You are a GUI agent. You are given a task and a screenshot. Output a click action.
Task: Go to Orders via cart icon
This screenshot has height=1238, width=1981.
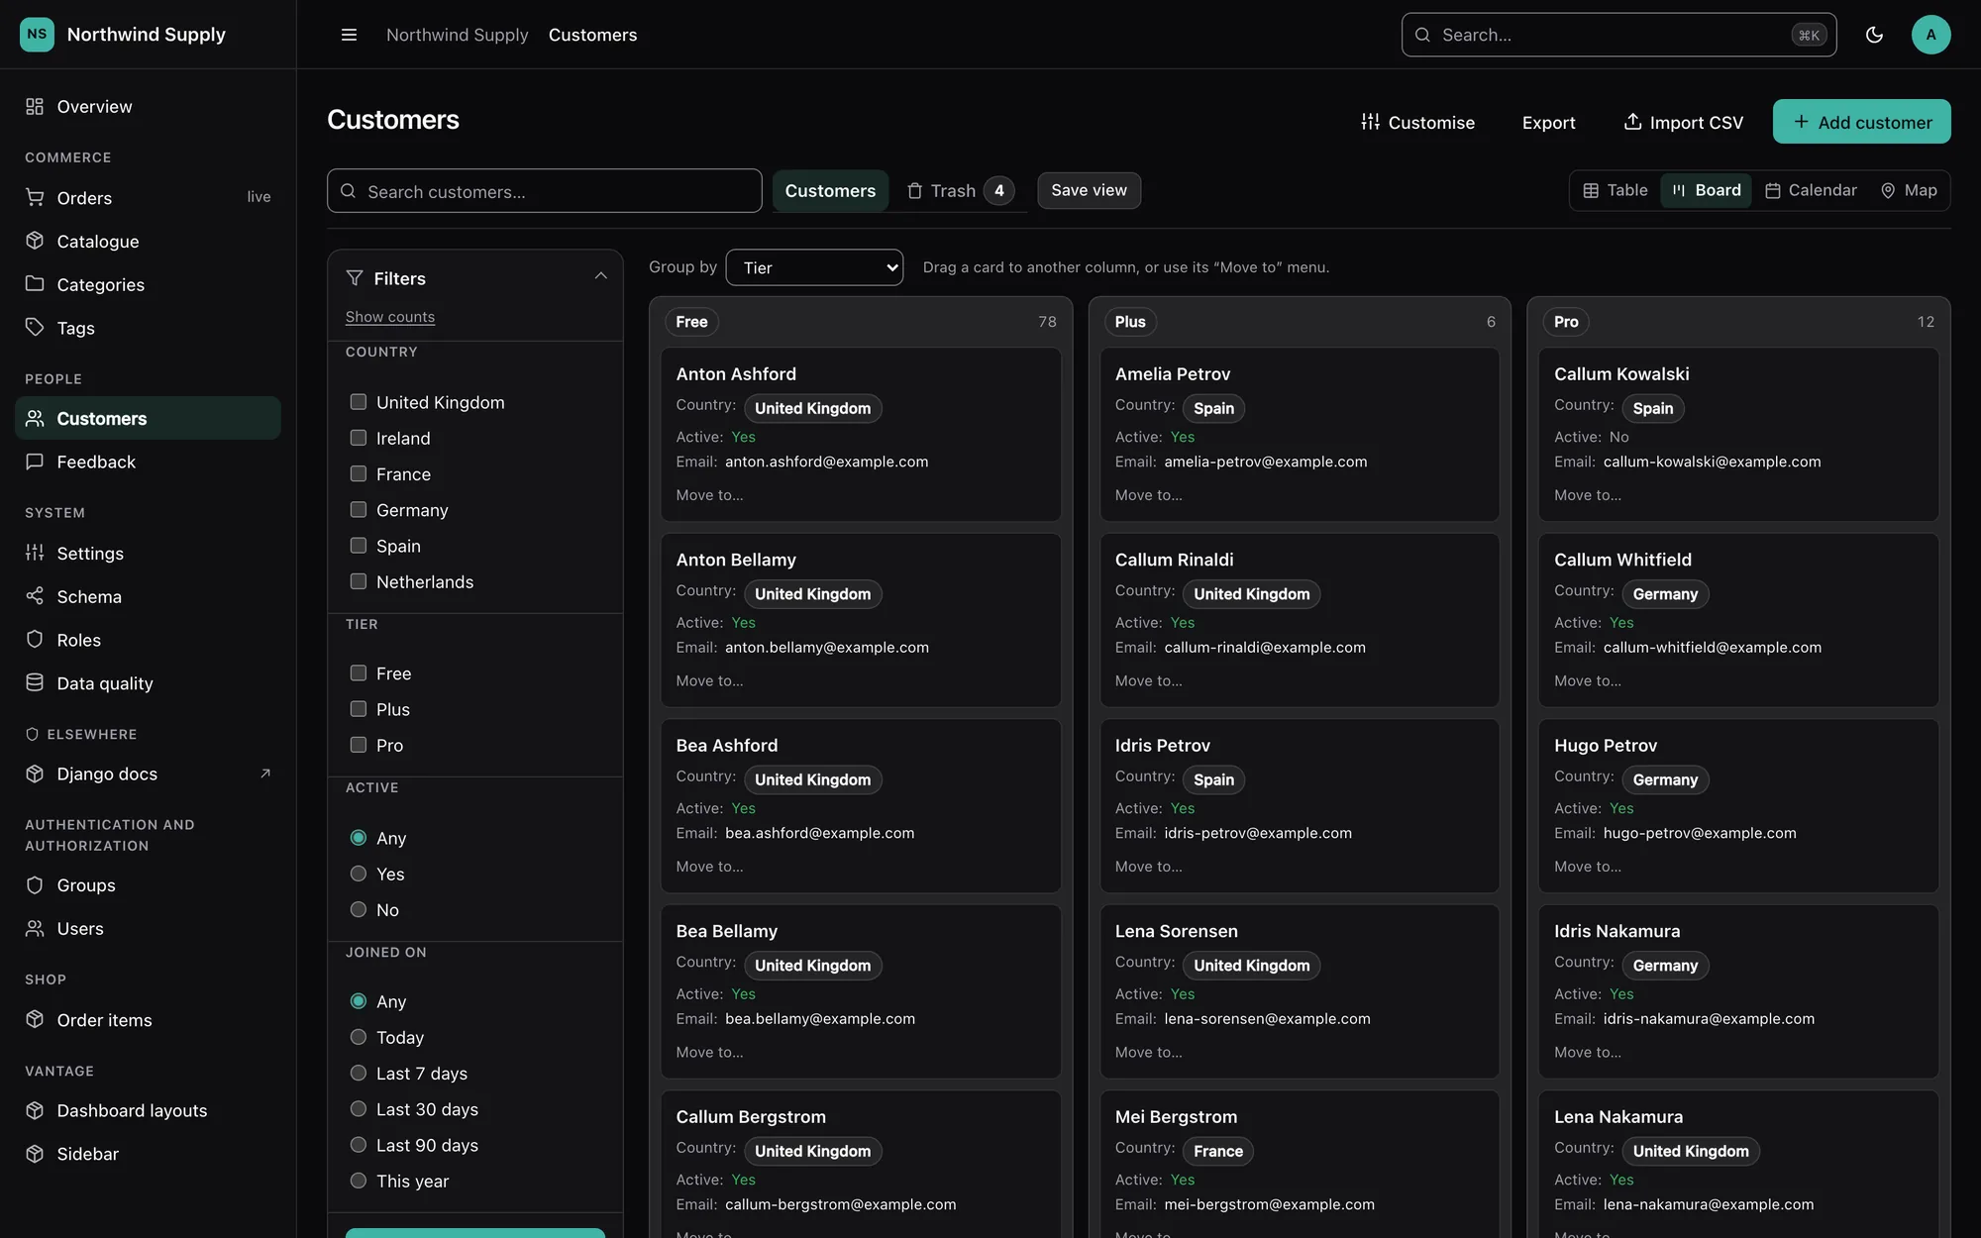(x=35, y=197)
